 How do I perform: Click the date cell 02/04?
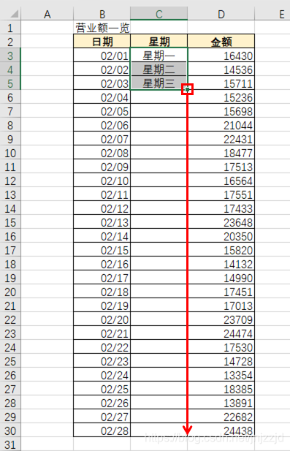[102, 97]
